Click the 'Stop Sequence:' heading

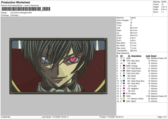[123, 53]
